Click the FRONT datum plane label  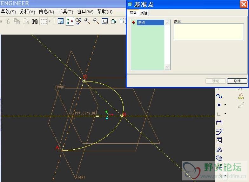tap(60, 87)
